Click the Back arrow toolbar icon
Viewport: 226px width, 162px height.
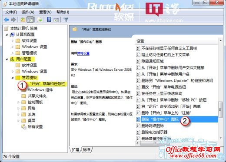click(7, 20)
